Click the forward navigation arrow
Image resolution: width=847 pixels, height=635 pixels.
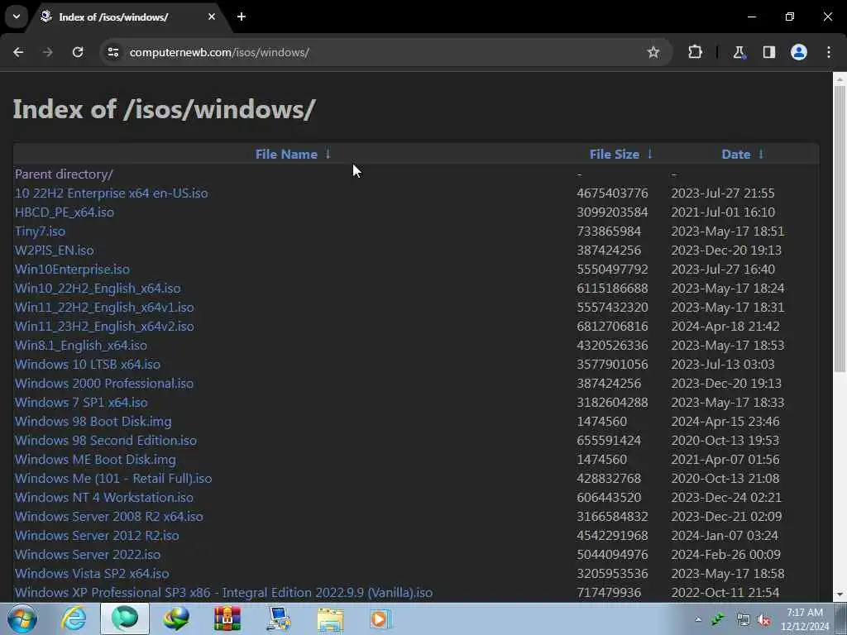click(47, 52)
